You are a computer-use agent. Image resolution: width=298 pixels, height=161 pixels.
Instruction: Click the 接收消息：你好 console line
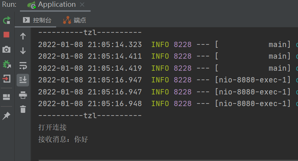click(x=63, y=139)
